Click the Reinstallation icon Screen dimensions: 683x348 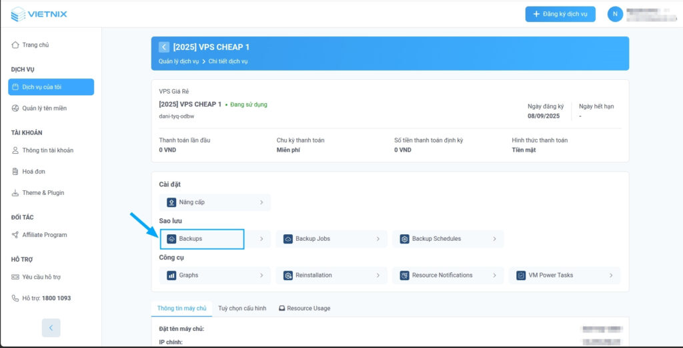(288, 275)
